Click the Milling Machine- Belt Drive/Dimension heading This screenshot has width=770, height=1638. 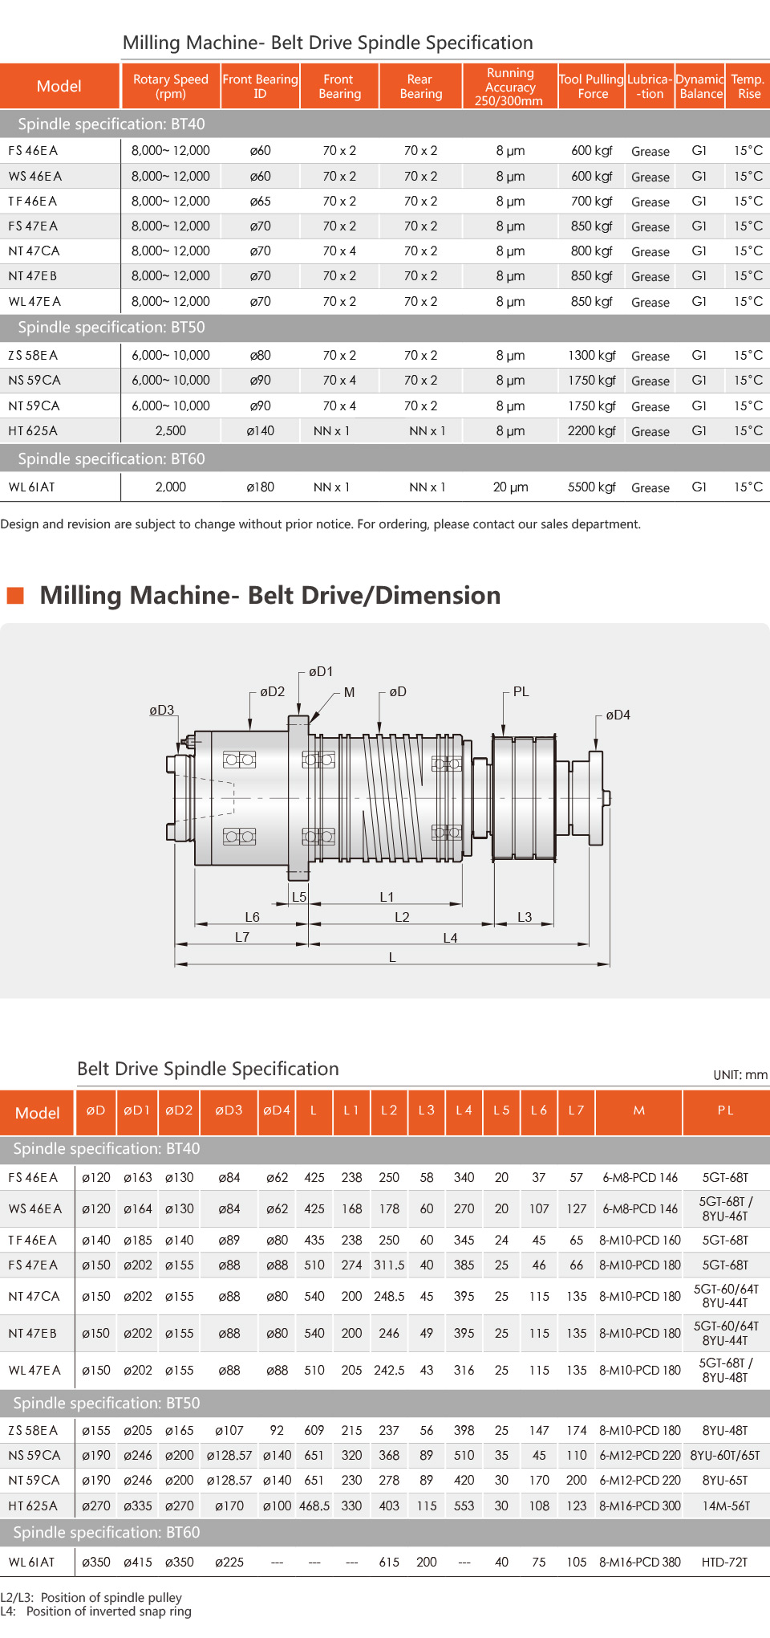tap(269, 595)
